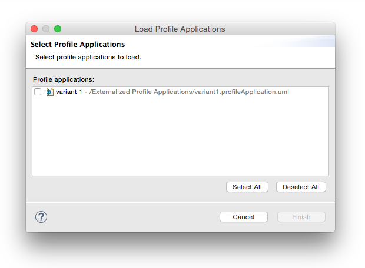Click the Select All button
365x268 pixels.
pyautogui.click(x=247, y=187)
